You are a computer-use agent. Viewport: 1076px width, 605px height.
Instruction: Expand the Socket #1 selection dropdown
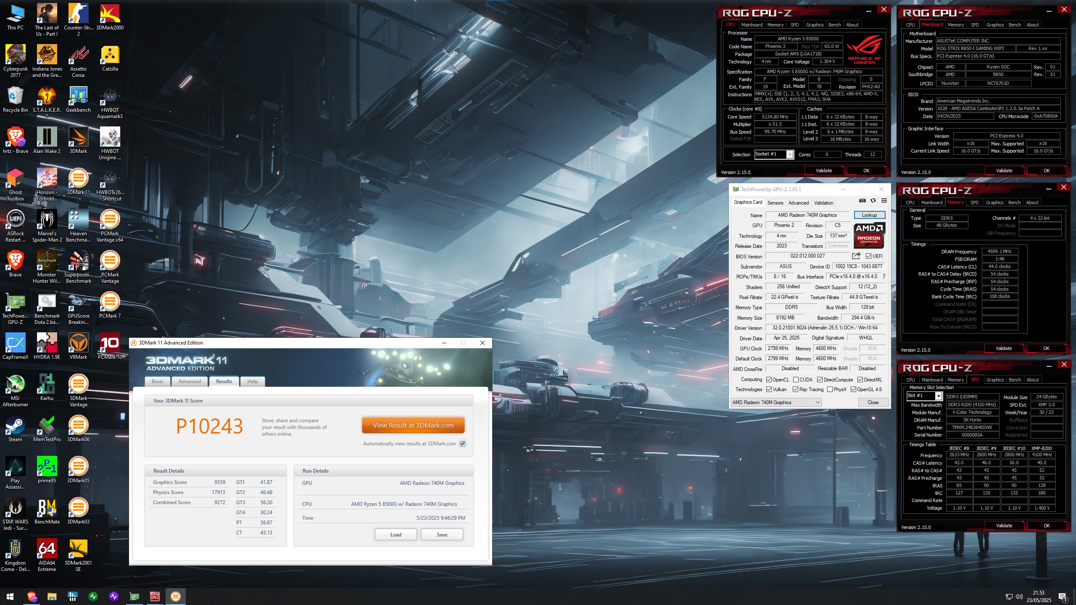(x=790, y=155)
